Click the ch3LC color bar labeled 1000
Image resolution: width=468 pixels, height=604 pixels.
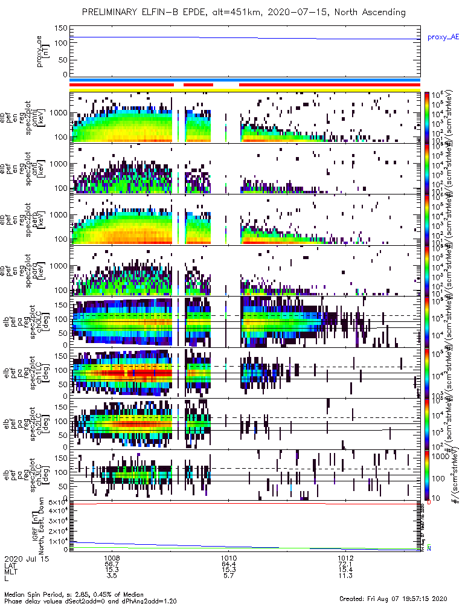(x=426, y=475)
